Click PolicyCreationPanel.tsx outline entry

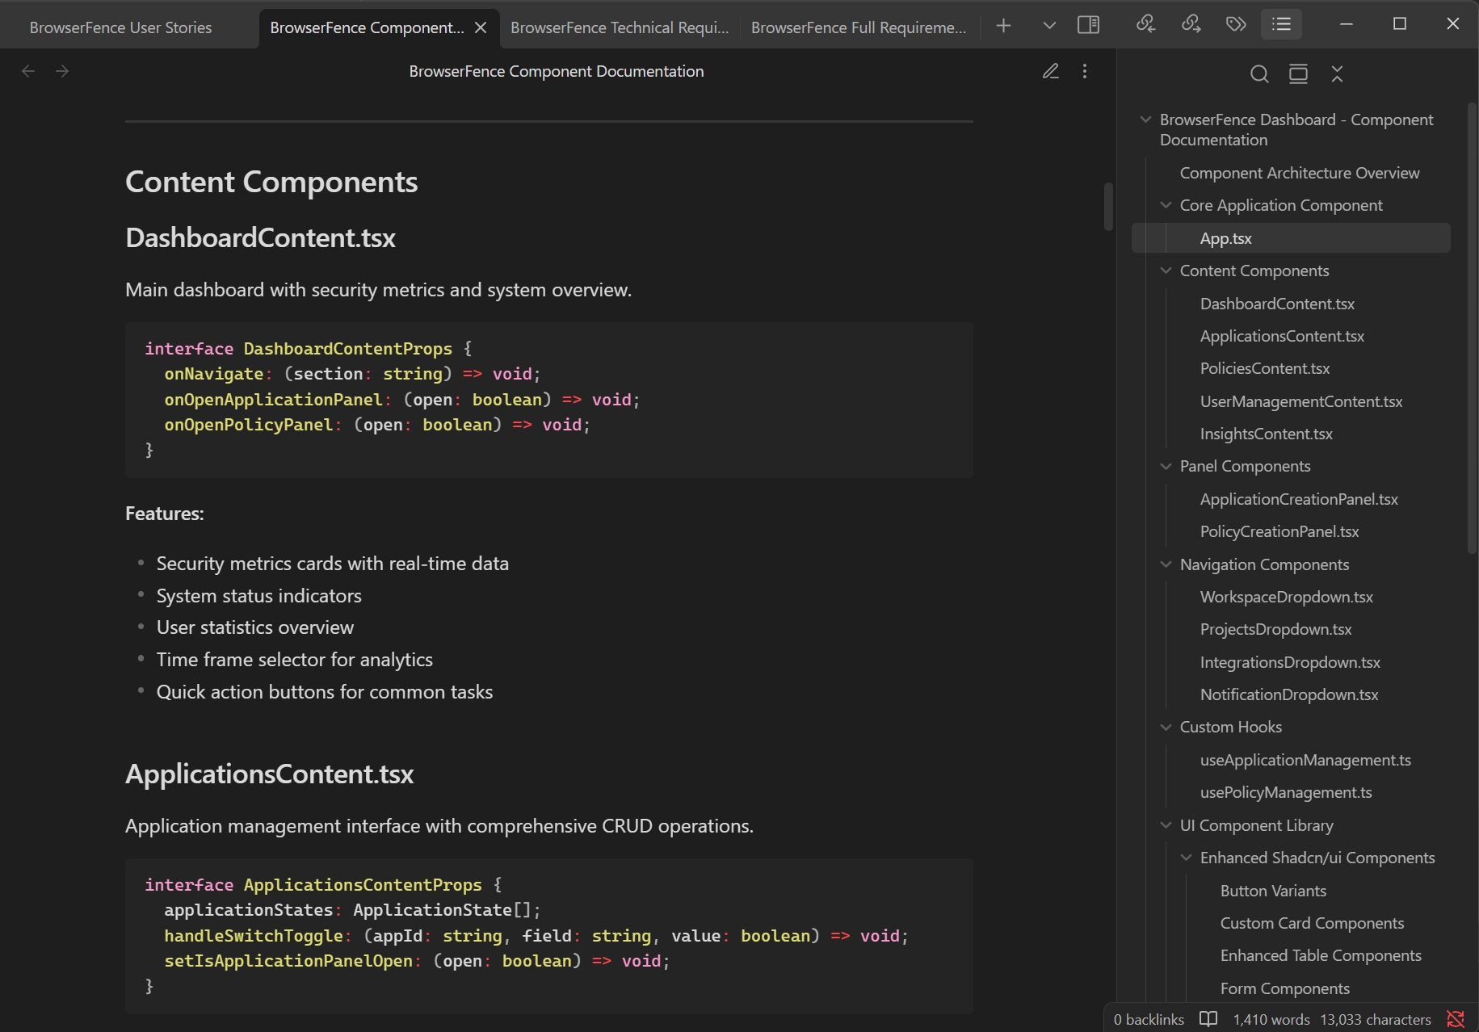(x=1279, y=531)
